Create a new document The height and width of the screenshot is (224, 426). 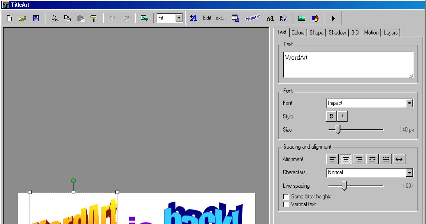tap(10, 18)
